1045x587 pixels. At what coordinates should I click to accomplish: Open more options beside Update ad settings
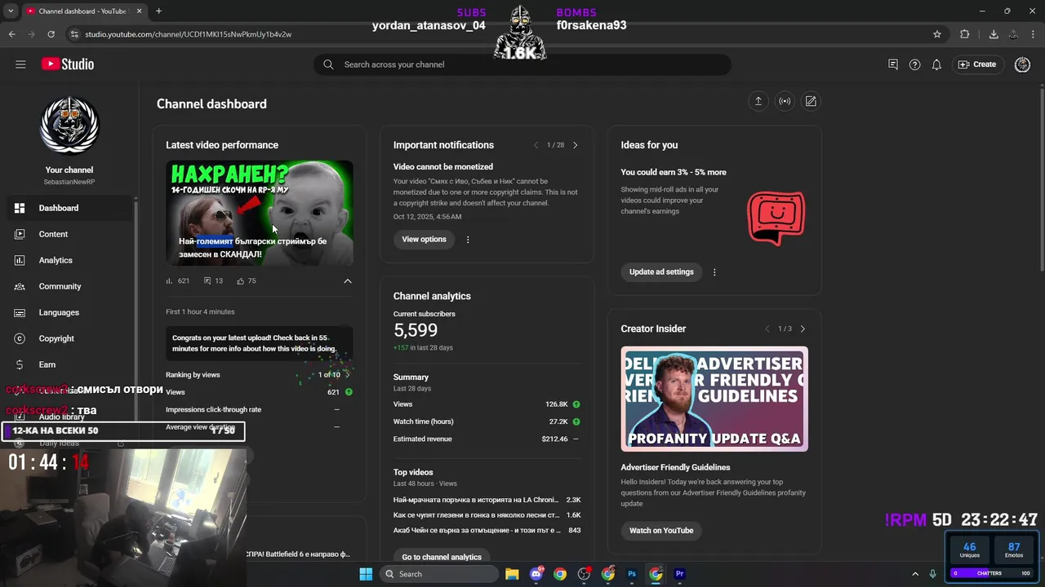(714, 272)
